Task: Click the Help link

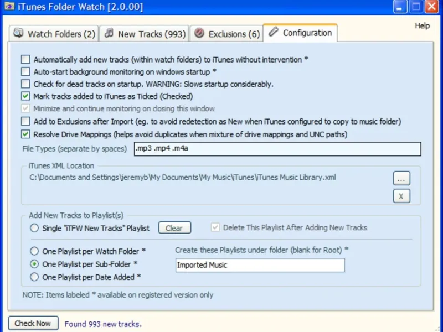Action: (x=422, y=25)
